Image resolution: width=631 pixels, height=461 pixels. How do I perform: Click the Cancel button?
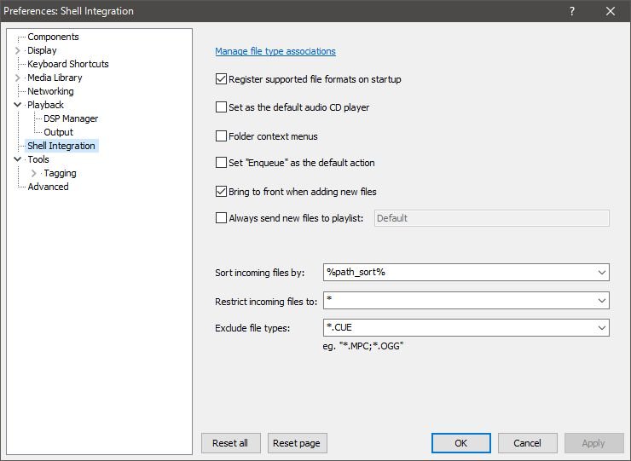528,443
